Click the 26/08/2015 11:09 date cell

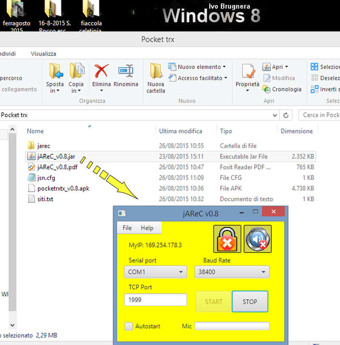(x=181, y=178)
